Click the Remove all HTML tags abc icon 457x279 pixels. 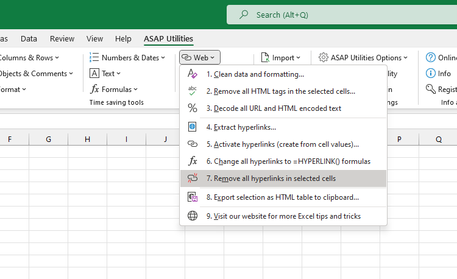click(193, 91)
